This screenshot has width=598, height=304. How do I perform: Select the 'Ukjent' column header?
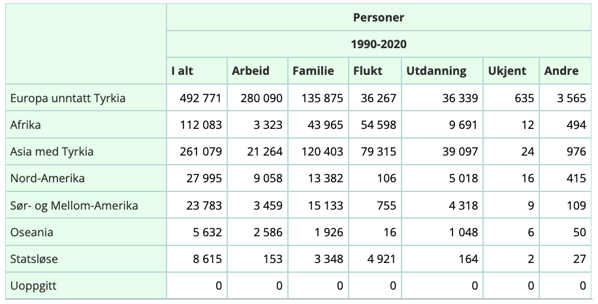507,71
